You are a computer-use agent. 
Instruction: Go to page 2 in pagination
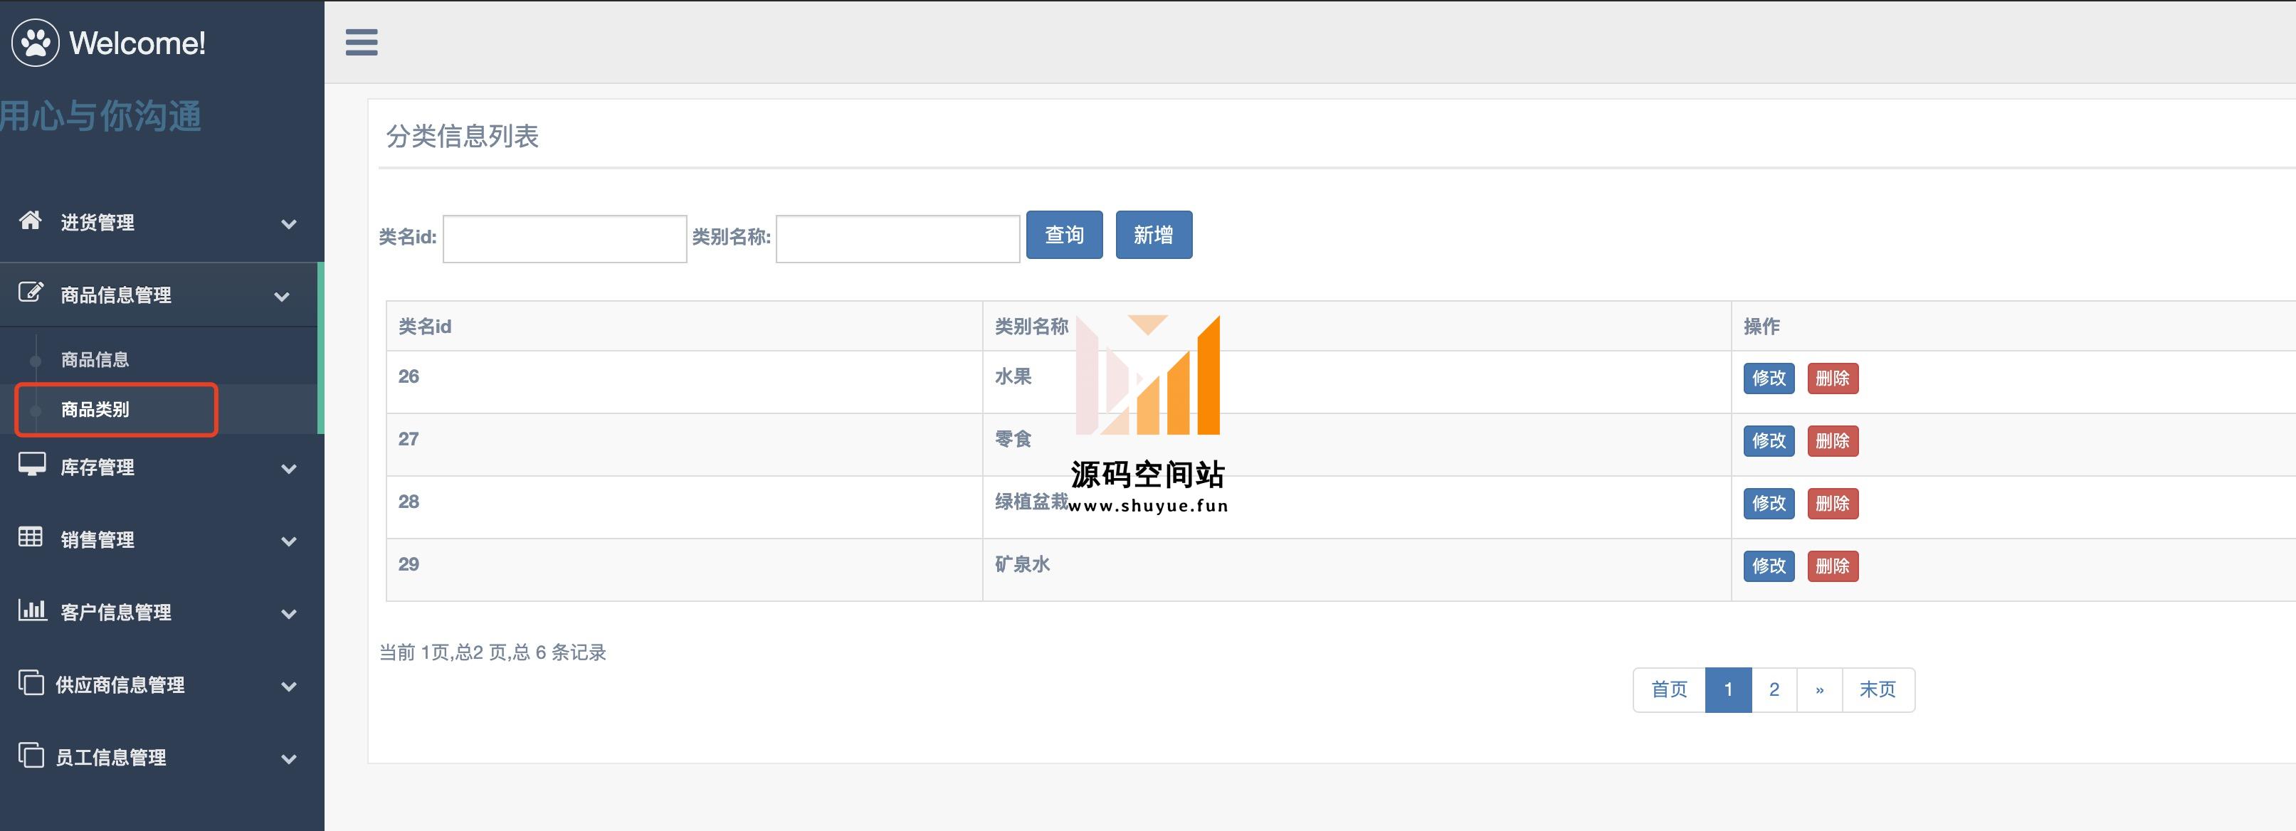pyautogui.click(x=1774, y=690)
